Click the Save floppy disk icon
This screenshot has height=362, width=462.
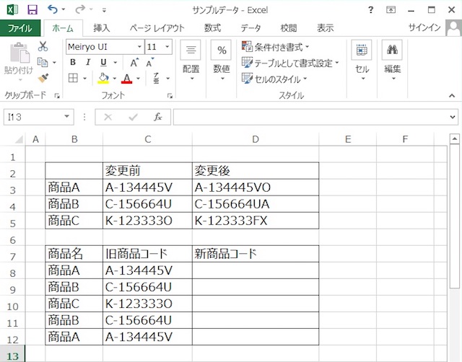(x=32, y=9)
